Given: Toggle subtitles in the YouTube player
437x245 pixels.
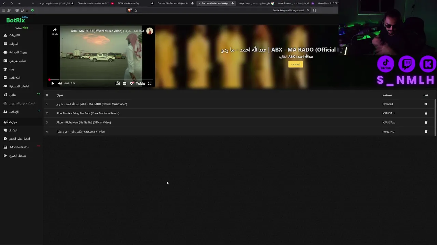Looking at the screenshot, I should coord(125,83).
